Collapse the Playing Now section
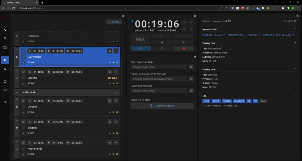 (295, 43)
